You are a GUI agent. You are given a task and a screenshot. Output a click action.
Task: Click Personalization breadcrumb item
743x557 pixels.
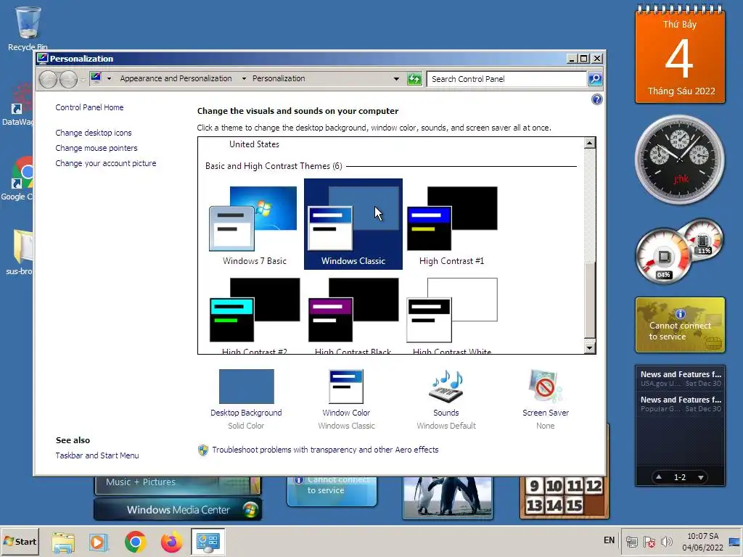pos(279,78)
